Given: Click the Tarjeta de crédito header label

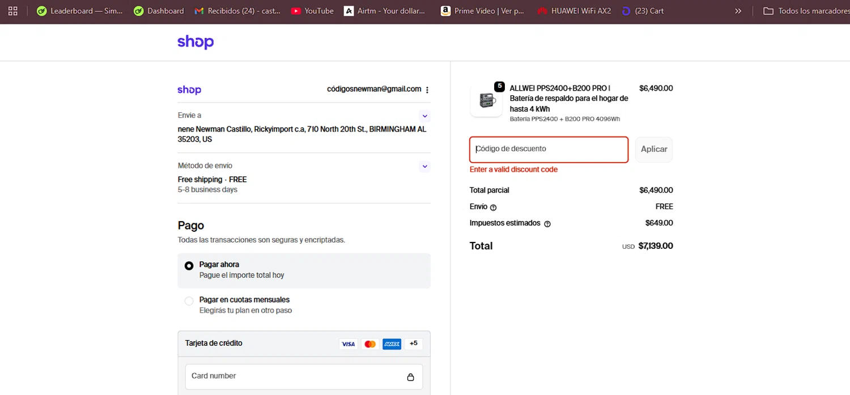Looking at the screenshot, I should click(214, 343).
